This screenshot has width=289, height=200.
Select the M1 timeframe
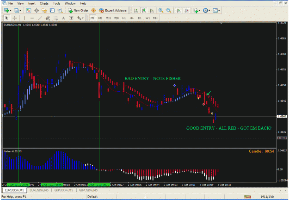(92, 18)
